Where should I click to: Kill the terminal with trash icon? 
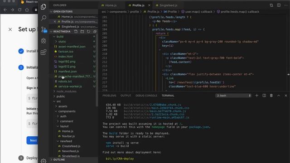tap(271, 96)
